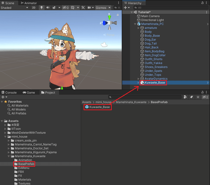Expand Kuwaete_Base in Hierarchy

138,83
